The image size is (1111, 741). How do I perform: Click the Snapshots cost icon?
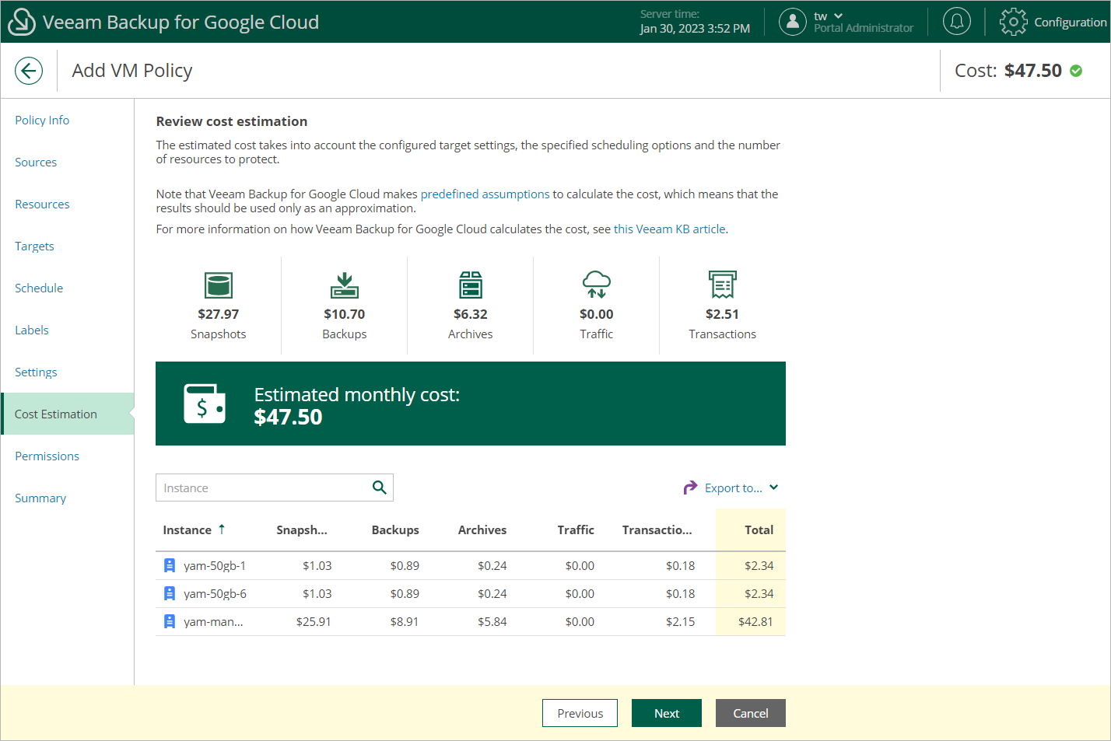(x=219, y=285)
